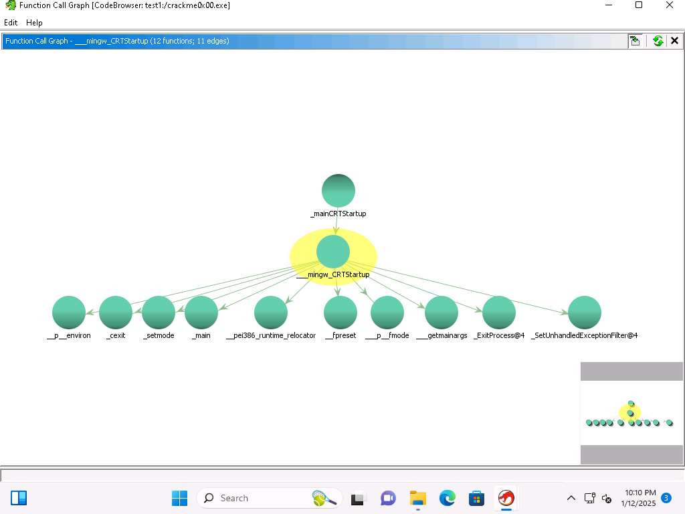Click the __p__environ node
The height and width of the screenshot is (514, 685).
(69, 313)
